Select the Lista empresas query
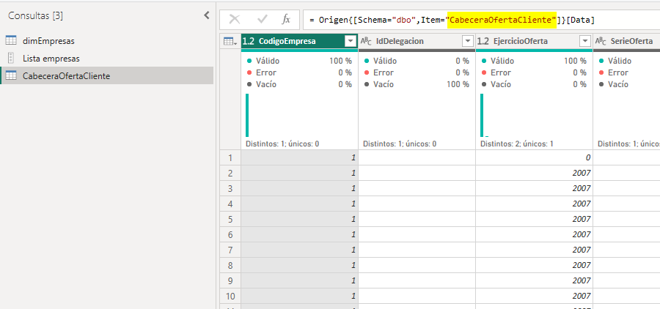This screenshot has height=309, width=660. (x=51, y=58)
